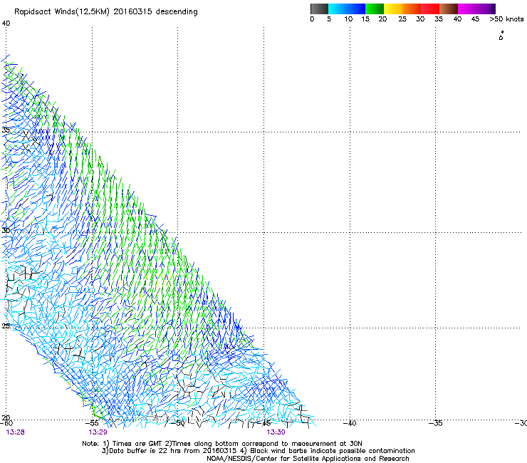Click the brown 35-40 knots color band

449,9
